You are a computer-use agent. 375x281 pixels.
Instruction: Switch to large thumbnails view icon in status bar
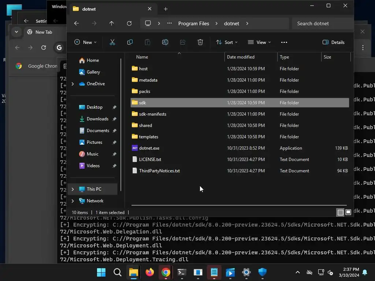[x=348, y=212]
